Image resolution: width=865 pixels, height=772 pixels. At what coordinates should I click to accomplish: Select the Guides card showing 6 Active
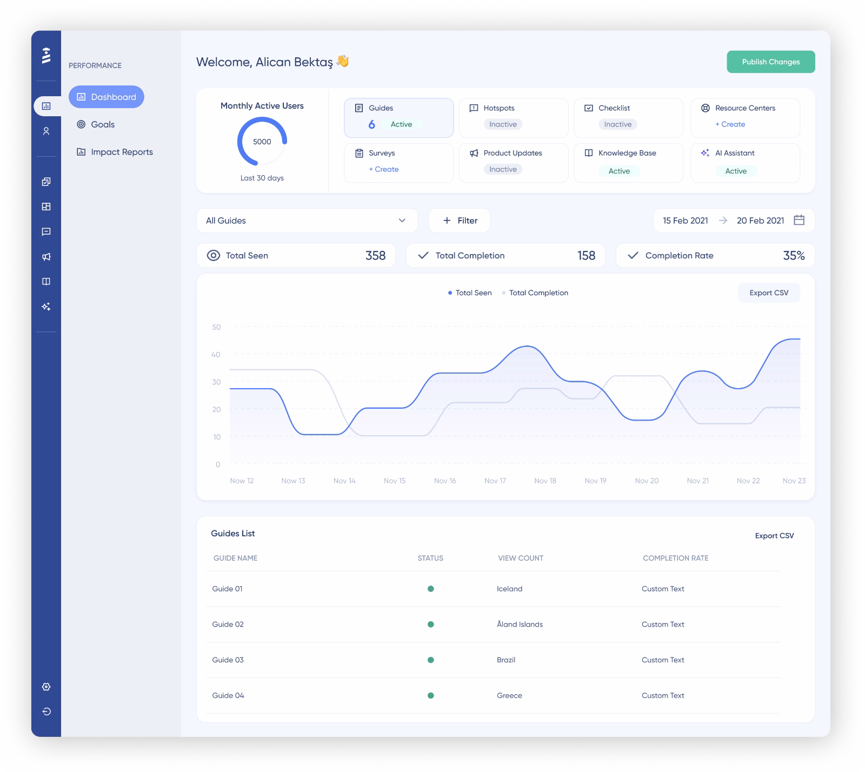398,117
